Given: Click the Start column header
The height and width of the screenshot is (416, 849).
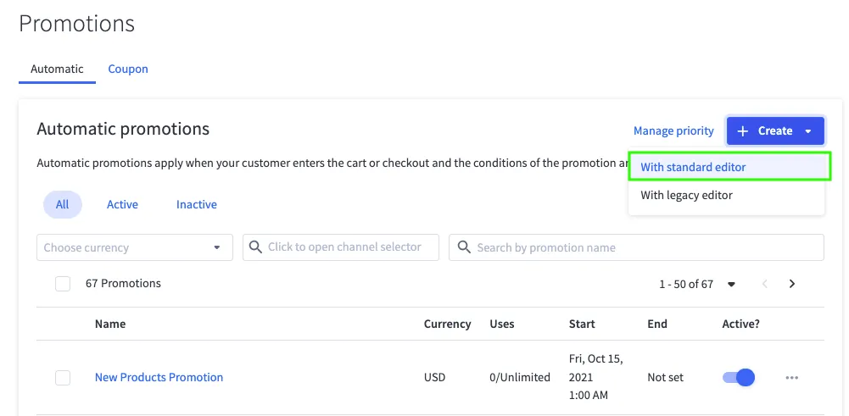Looking at the screenshot, I should [x=582, y=324].
